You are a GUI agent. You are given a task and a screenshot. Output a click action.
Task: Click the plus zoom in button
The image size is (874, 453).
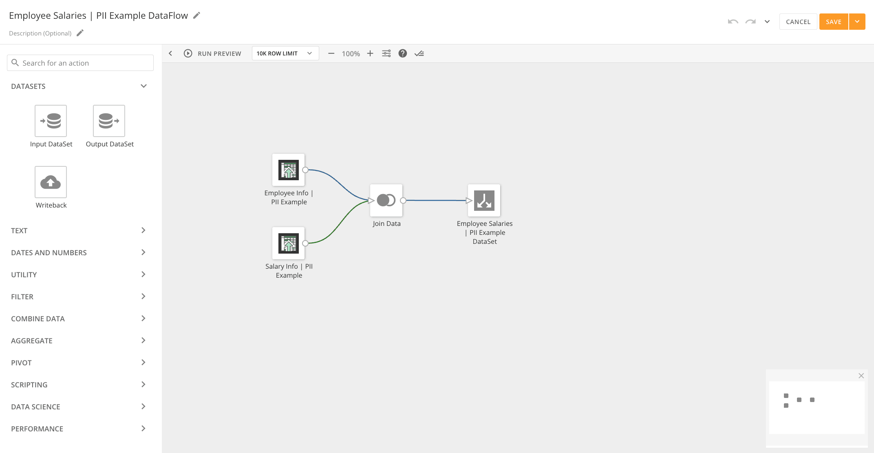pos(370,53)
